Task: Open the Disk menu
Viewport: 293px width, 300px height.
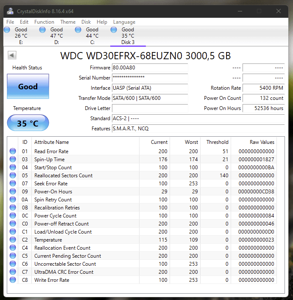Action: [x=86, y=22]
